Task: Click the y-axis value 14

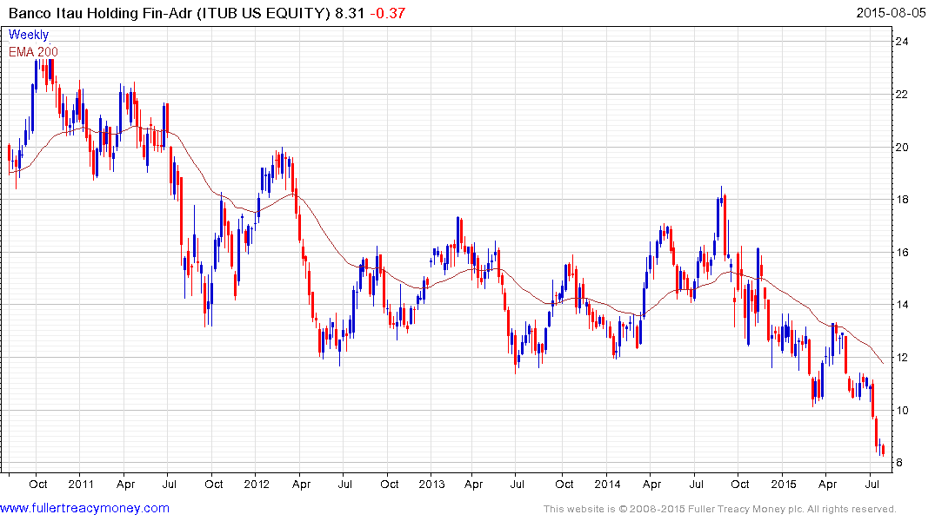Action: [902, 305]
